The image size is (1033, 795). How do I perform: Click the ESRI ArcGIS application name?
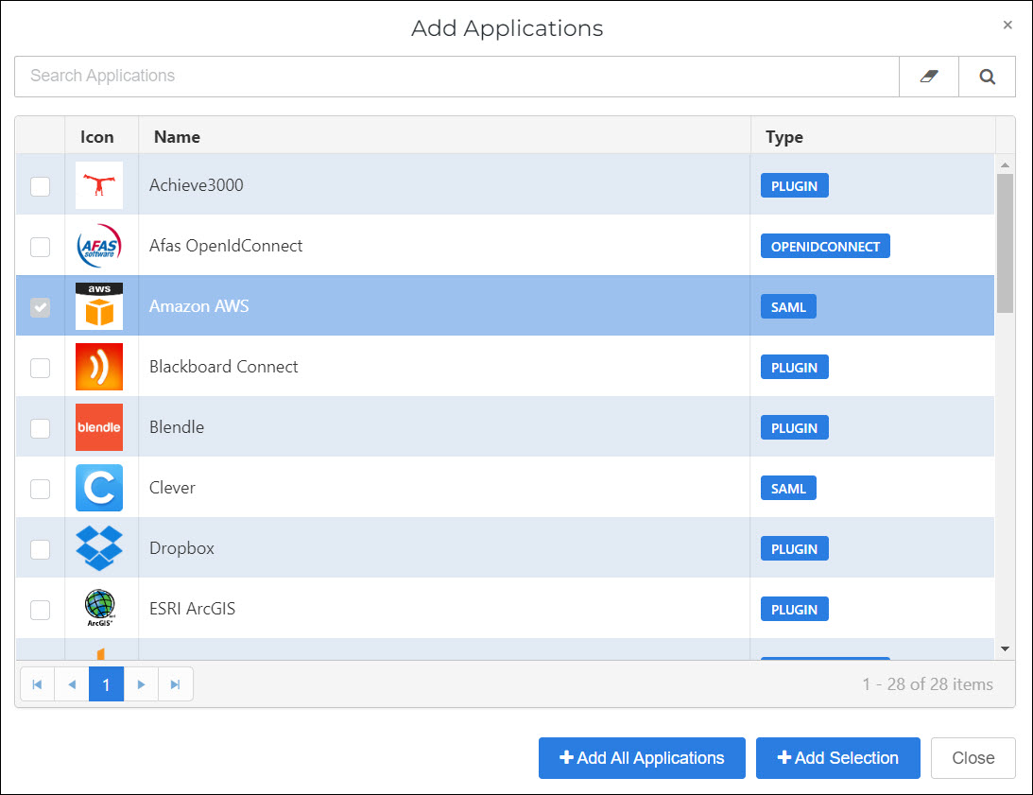click(193, 609)
